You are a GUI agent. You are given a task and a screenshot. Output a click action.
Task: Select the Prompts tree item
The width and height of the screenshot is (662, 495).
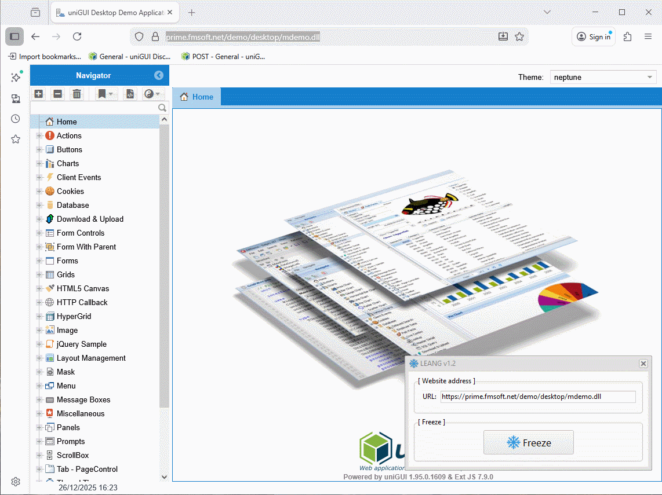pyautogui.click(x=94, y=442)
